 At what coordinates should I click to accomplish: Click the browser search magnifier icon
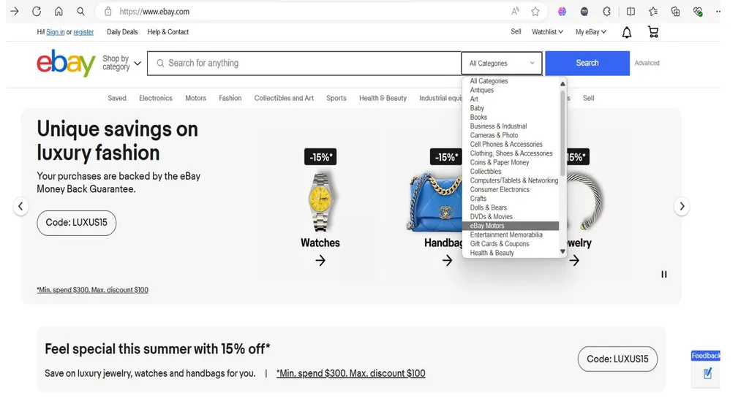click(80, 12)
